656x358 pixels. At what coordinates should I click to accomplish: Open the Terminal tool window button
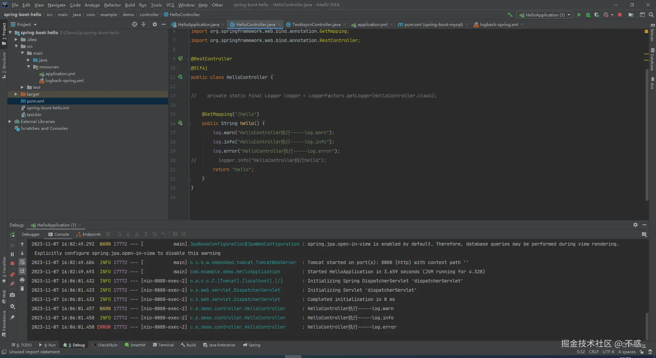pos(163,345)
